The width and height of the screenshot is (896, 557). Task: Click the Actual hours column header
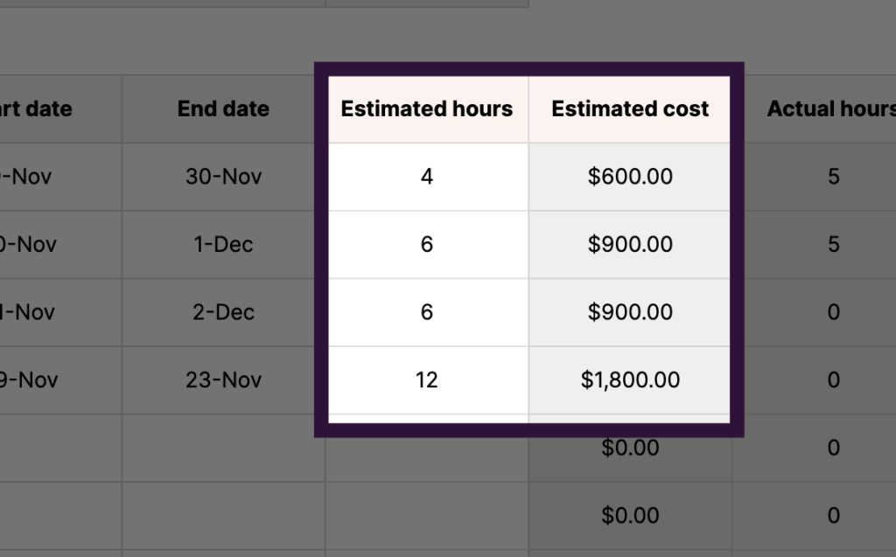[829, 109]
